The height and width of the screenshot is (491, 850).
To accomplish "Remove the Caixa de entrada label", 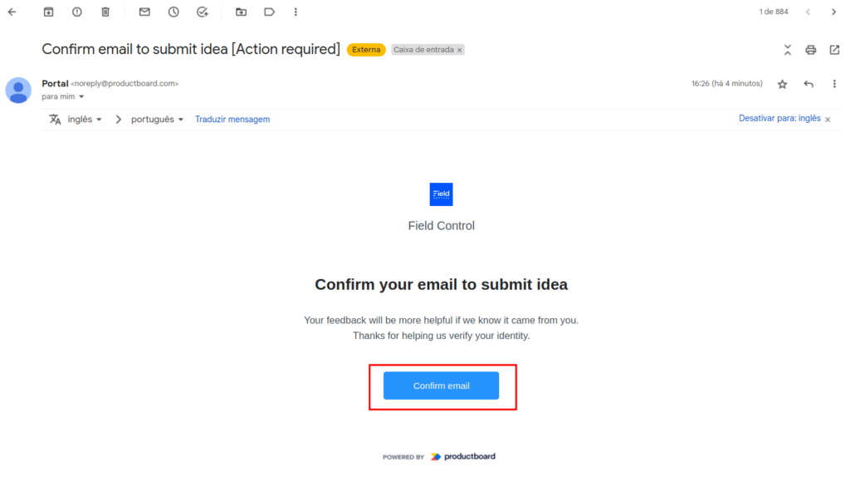I will point(460,50).
